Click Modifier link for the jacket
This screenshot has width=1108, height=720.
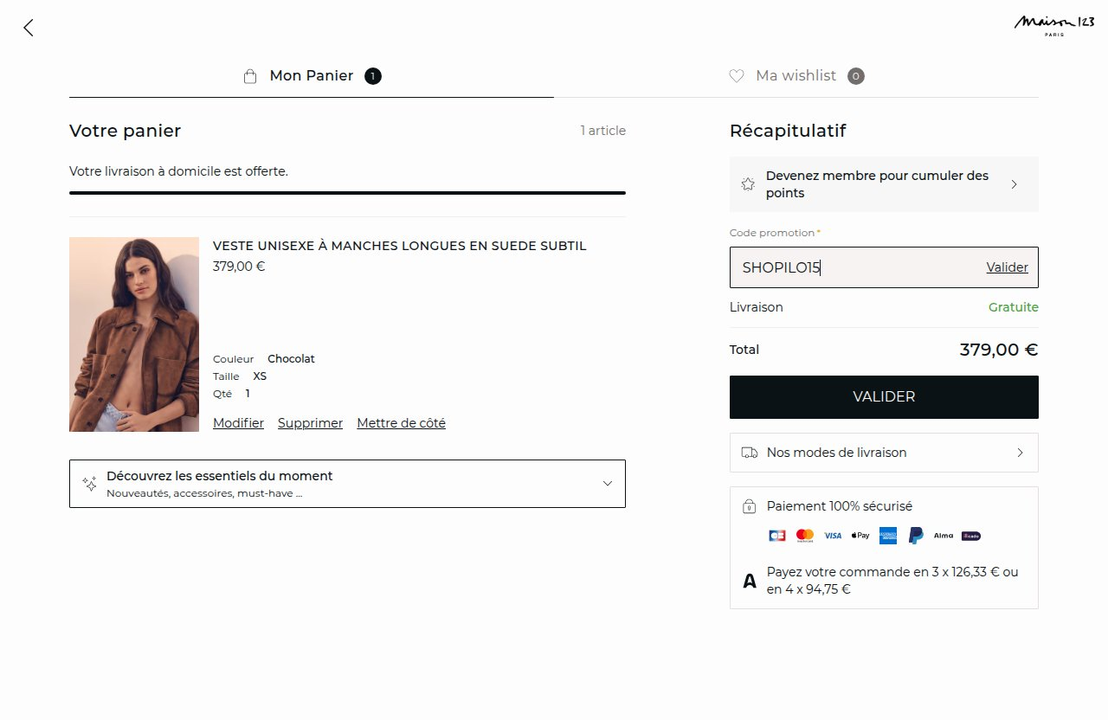point(238,423)
